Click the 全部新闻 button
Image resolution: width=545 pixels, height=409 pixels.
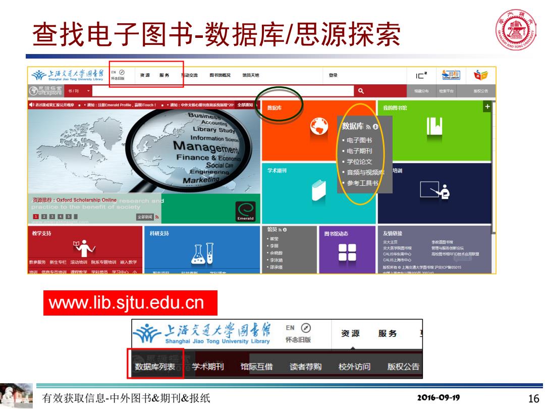pyautogui.click(x=145, y=217)
